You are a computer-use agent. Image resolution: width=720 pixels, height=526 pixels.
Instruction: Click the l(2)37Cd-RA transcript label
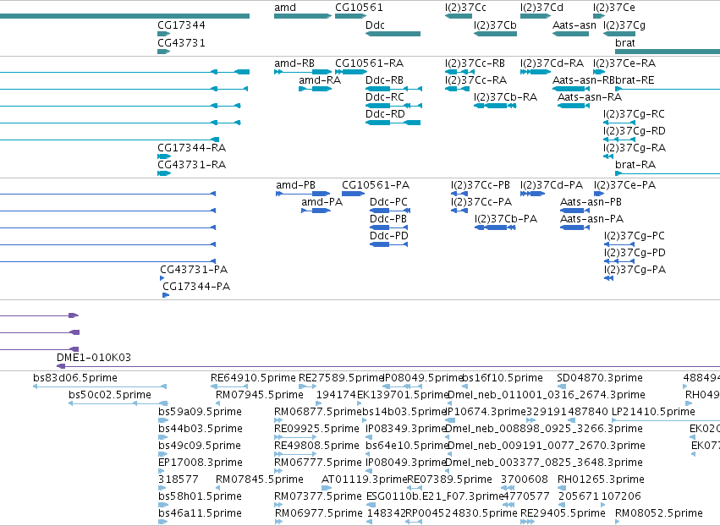[x=552, y=63]
